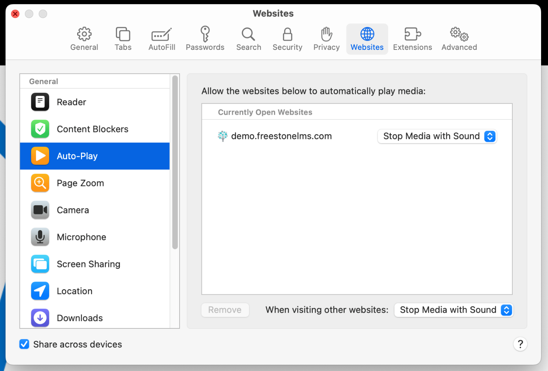Click the Downloads icon in sidebar

pos(40,318)
